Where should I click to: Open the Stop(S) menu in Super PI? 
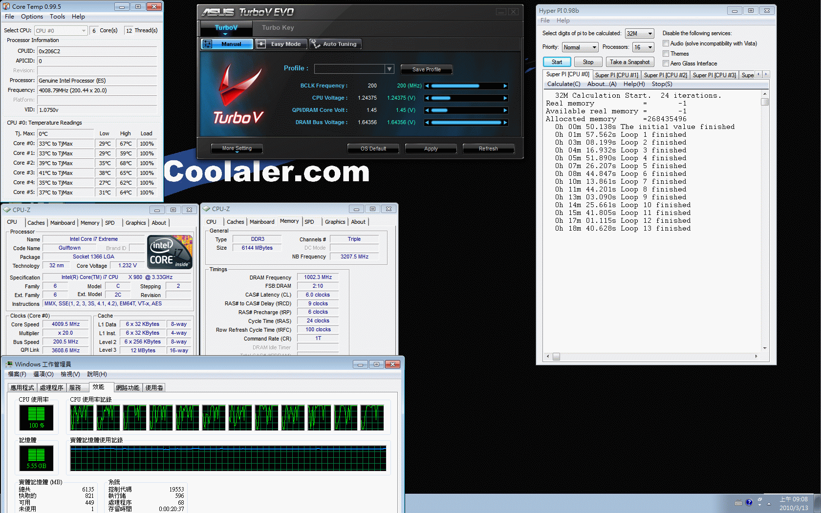click(x=662, y=84)
